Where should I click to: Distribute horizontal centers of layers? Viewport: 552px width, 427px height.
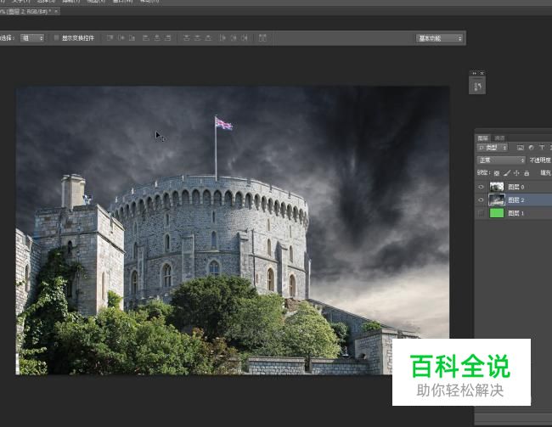234,37
